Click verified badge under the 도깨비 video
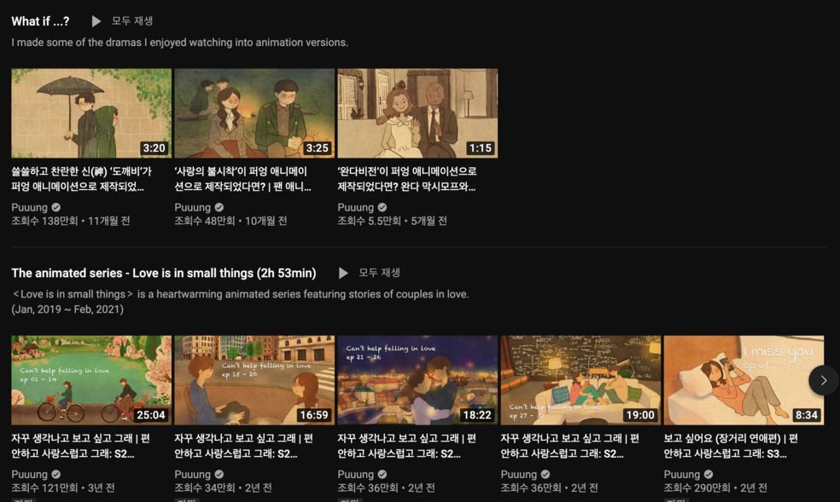Image resolution: width=840 pixels, height=502 pixels. [56, 207]
